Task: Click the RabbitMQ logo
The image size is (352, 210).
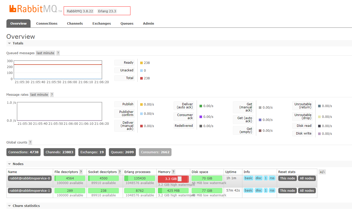Action: point(36,8)
